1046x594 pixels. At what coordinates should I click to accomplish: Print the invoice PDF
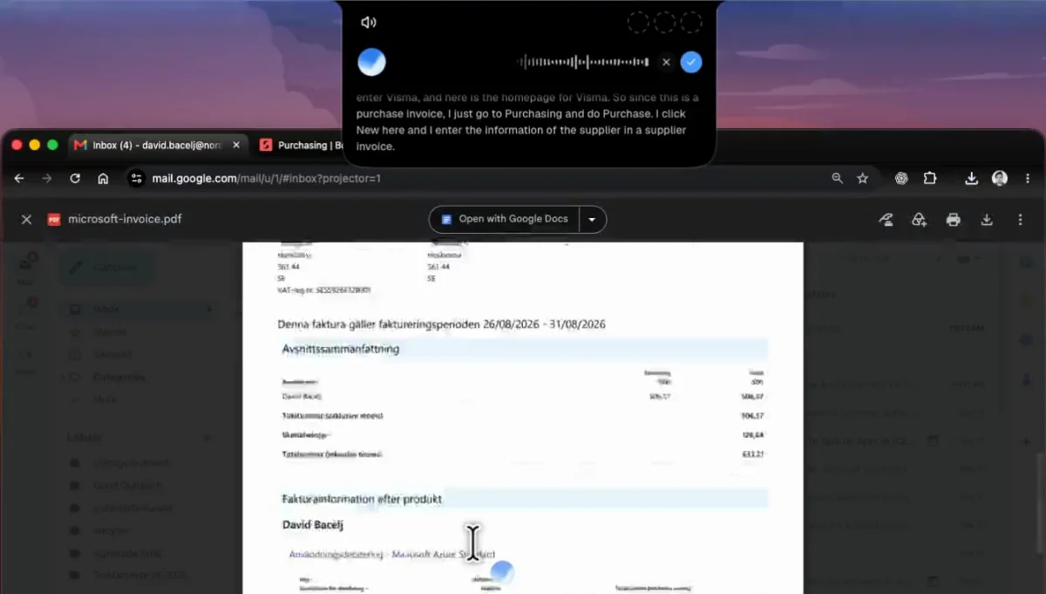(x=953, y=220)
